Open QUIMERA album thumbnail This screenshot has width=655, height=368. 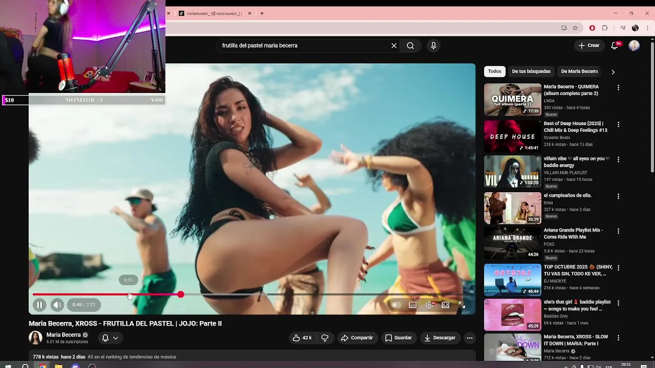coord(512,100)
